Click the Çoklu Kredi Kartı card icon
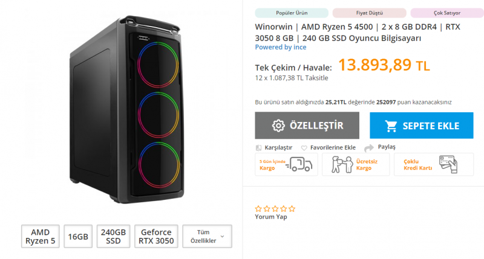Image resolution: width=484 pixels, height=259 pixels. click(448, 164)
